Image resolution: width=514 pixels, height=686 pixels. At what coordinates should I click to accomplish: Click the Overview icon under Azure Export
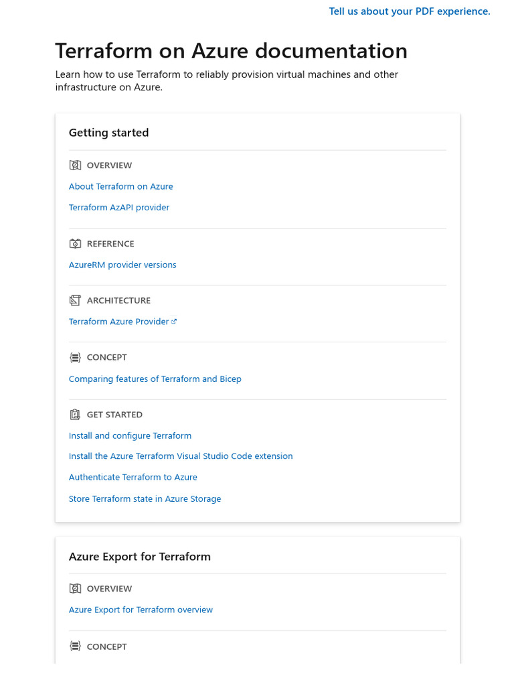coord(75,588)
